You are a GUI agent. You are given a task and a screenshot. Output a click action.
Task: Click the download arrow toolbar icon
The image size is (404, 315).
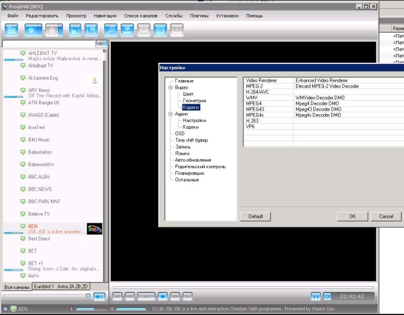pyautogui.click(x=127, y=29)
